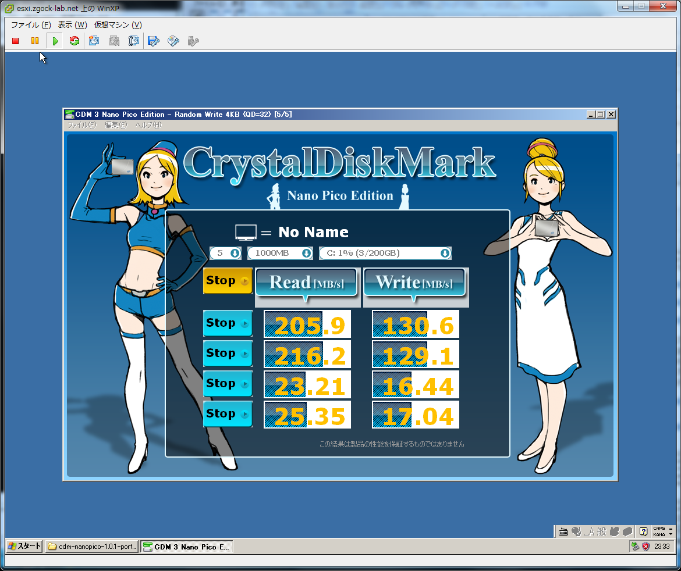Click the USB connection toolbar icon

tap(193, 41)
